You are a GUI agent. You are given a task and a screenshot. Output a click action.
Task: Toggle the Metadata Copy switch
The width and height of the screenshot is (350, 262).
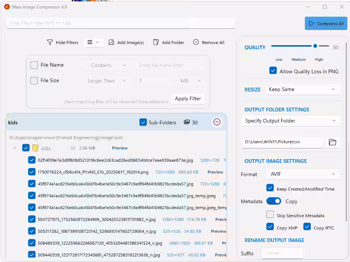(274, 201)
